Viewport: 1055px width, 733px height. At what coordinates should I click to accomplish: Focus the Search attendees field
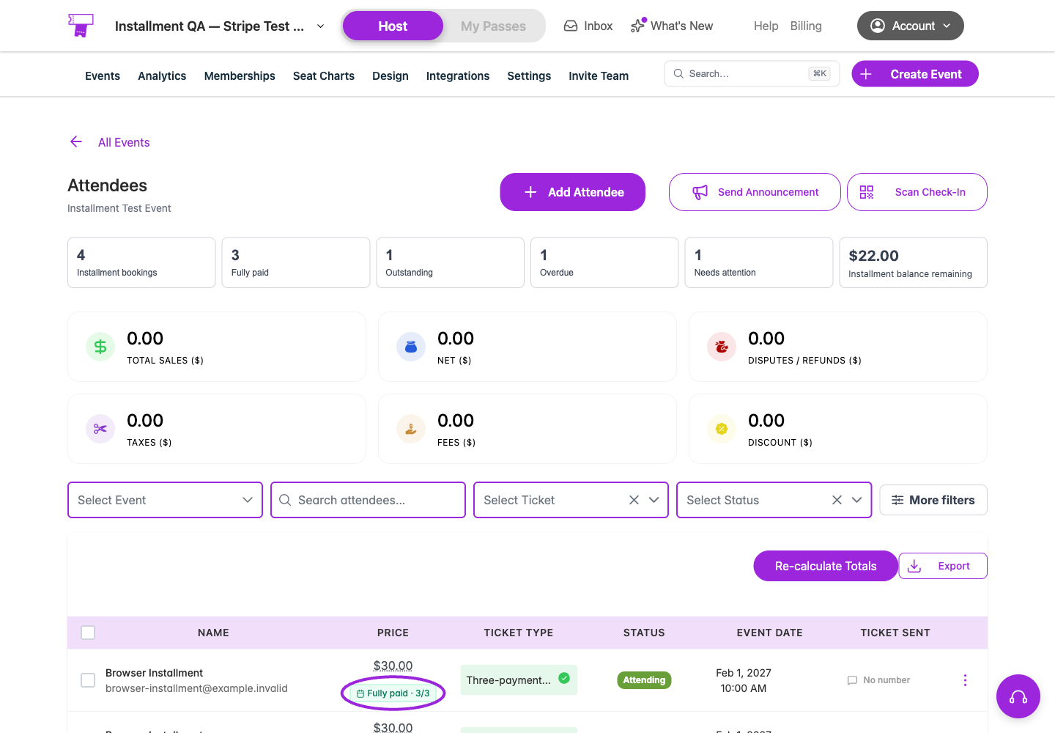point(368,500)
